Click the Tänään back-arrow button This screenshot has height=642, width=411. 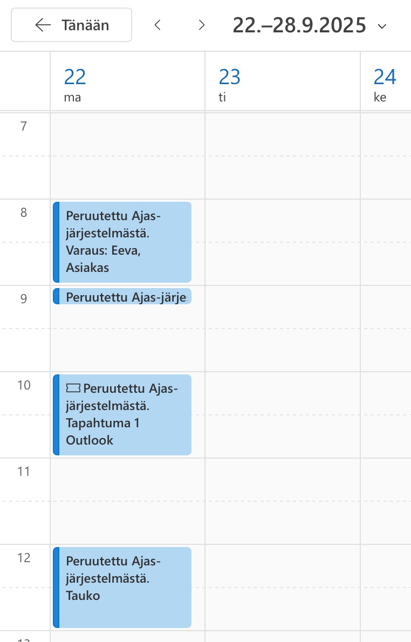[x=72, y=25]
